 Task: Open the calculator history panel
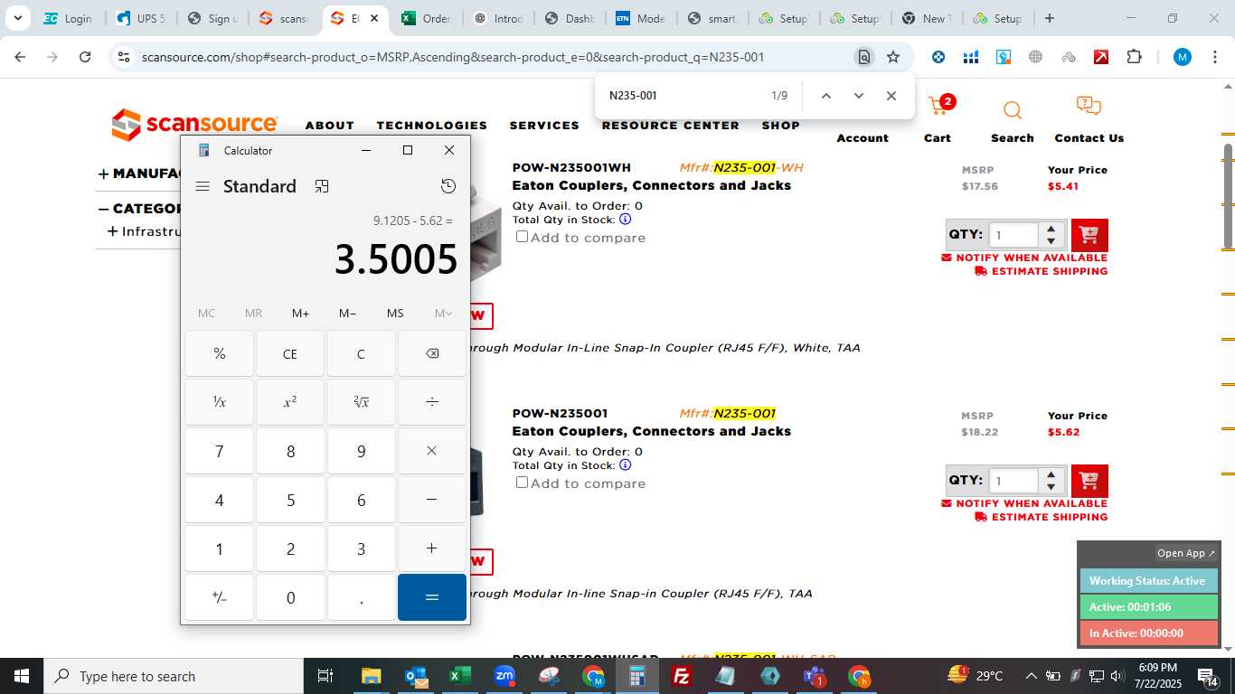point(448,186)
